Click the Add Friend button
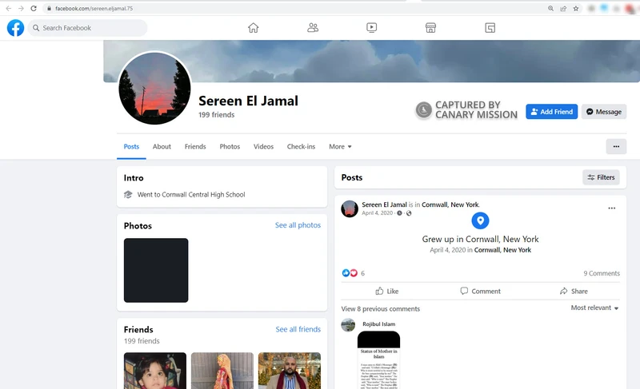 [x=551, y=112]
